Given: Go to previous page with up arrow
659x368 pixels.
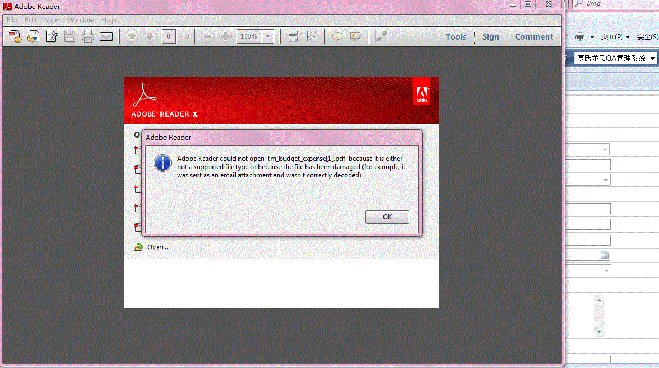Looking at the screenshot, I should tap(132, 36).
